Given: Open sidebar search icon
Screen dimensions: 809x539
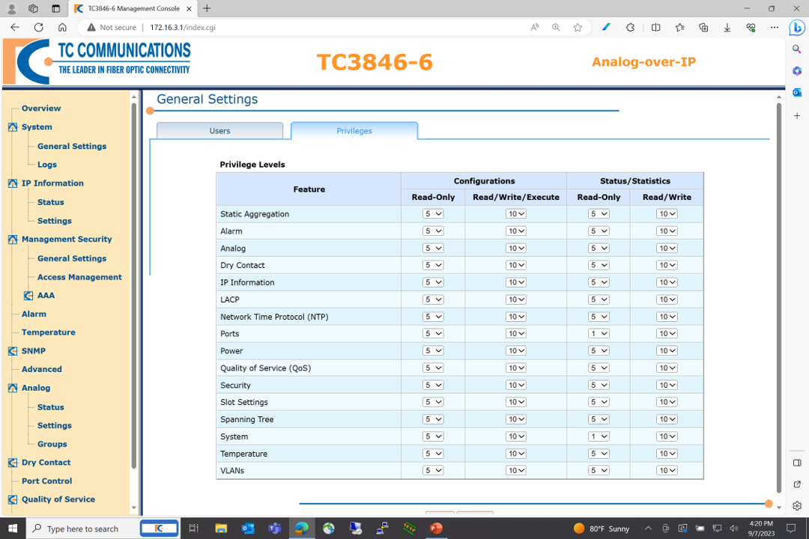Looking at the screenshot, I should click(797, 49).
